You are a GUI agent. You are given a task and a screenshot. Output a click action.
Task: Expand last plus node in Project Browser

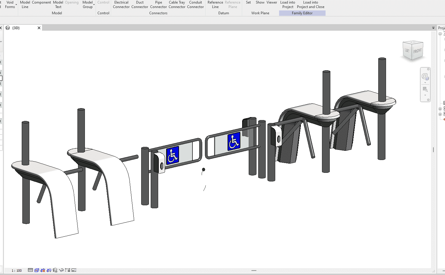440,114
